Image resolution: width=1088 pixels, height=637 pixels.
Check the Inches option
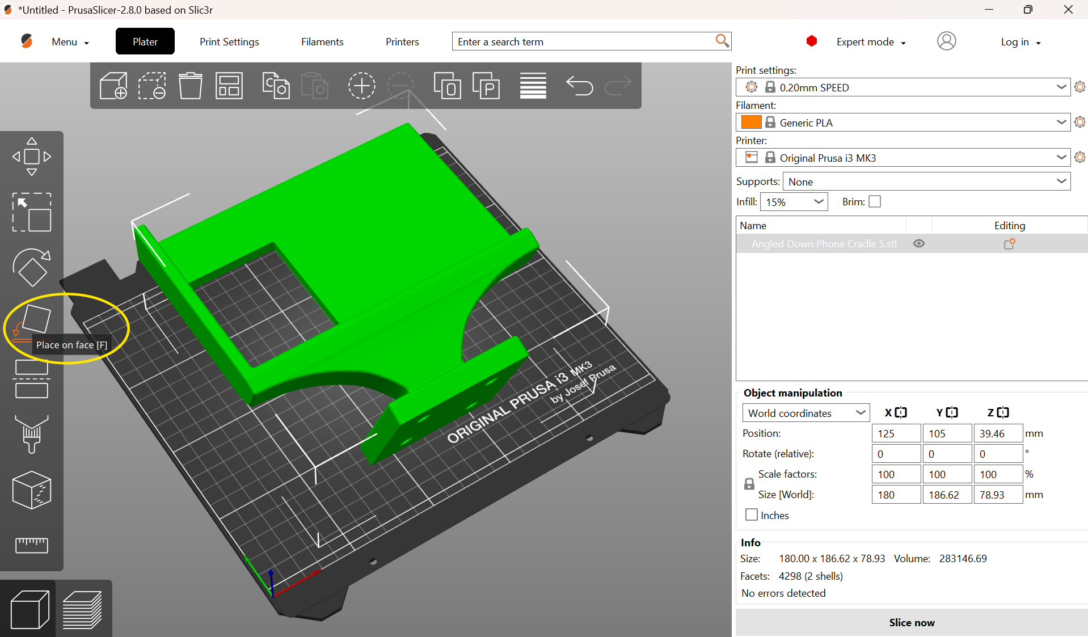coord(752,514)
